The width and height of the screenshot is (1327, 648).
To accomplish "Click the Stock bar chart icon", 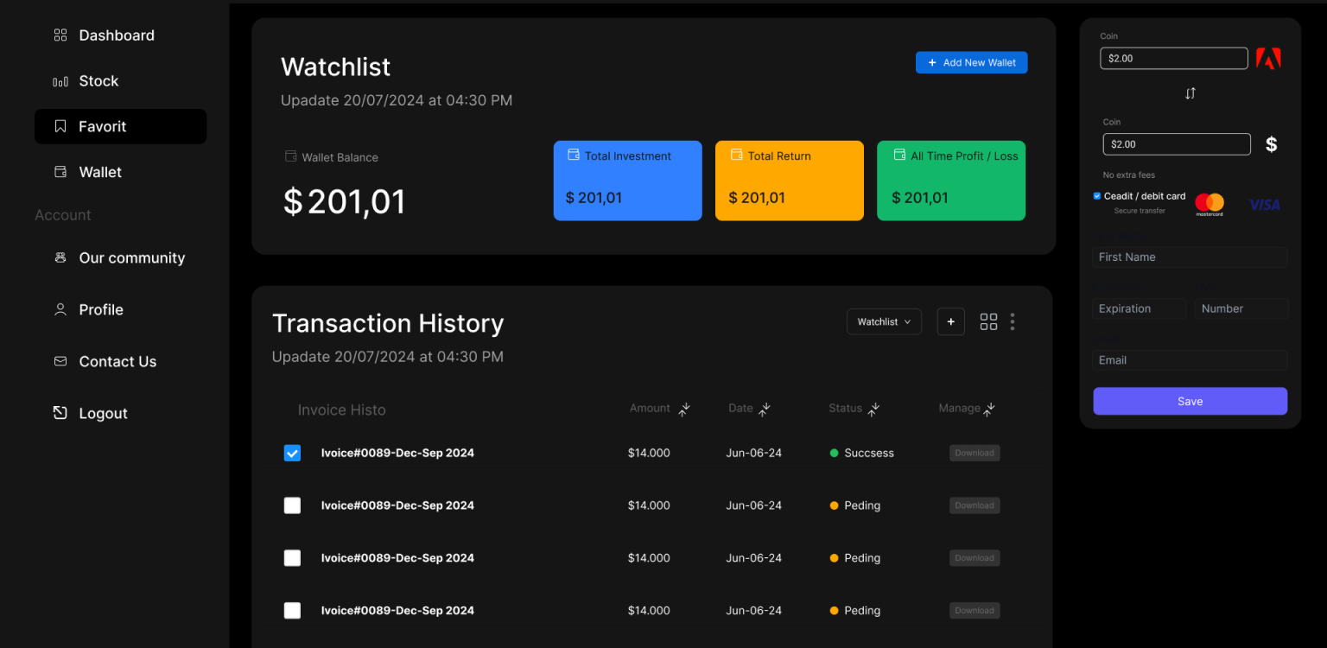I will tap(60, 81).
